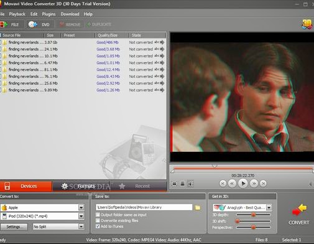Click the Source File column header
The width and height of the screenshot is (314, 244).
point(22,35)
